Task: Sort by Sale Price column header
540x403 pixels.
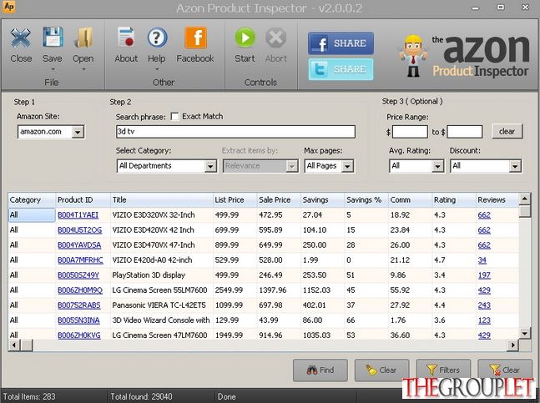Action: point(279,200)
